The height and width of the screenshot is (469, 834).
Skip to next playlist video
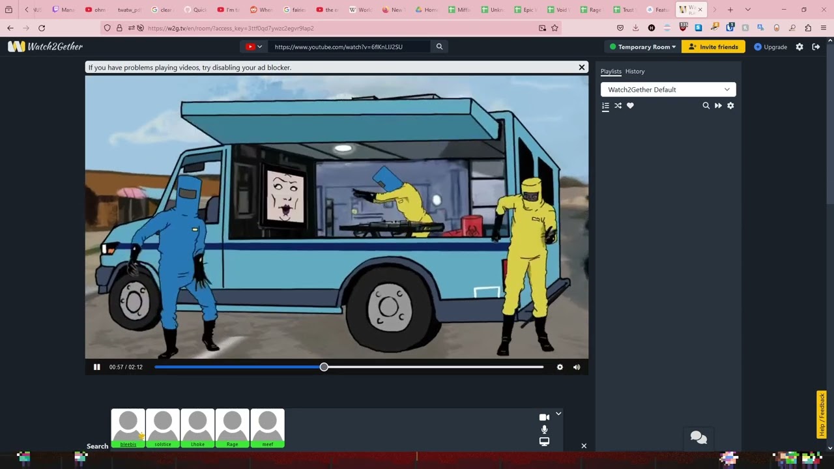pos(718,106)
